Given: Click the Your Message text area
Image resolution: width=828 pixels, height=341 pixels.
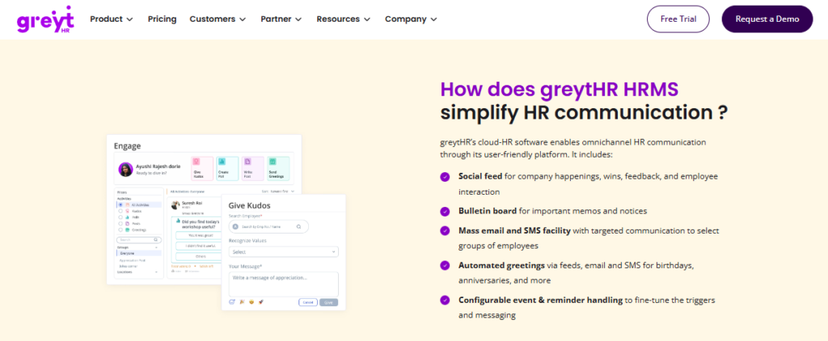Looking at the screenshot, I should 284,284.
